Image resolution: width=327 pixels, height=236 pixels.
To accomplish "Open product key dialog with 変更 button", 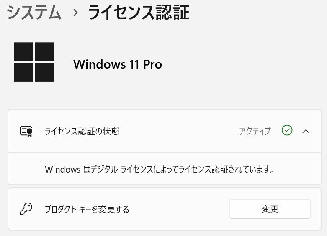I will (x=270, y=209).
